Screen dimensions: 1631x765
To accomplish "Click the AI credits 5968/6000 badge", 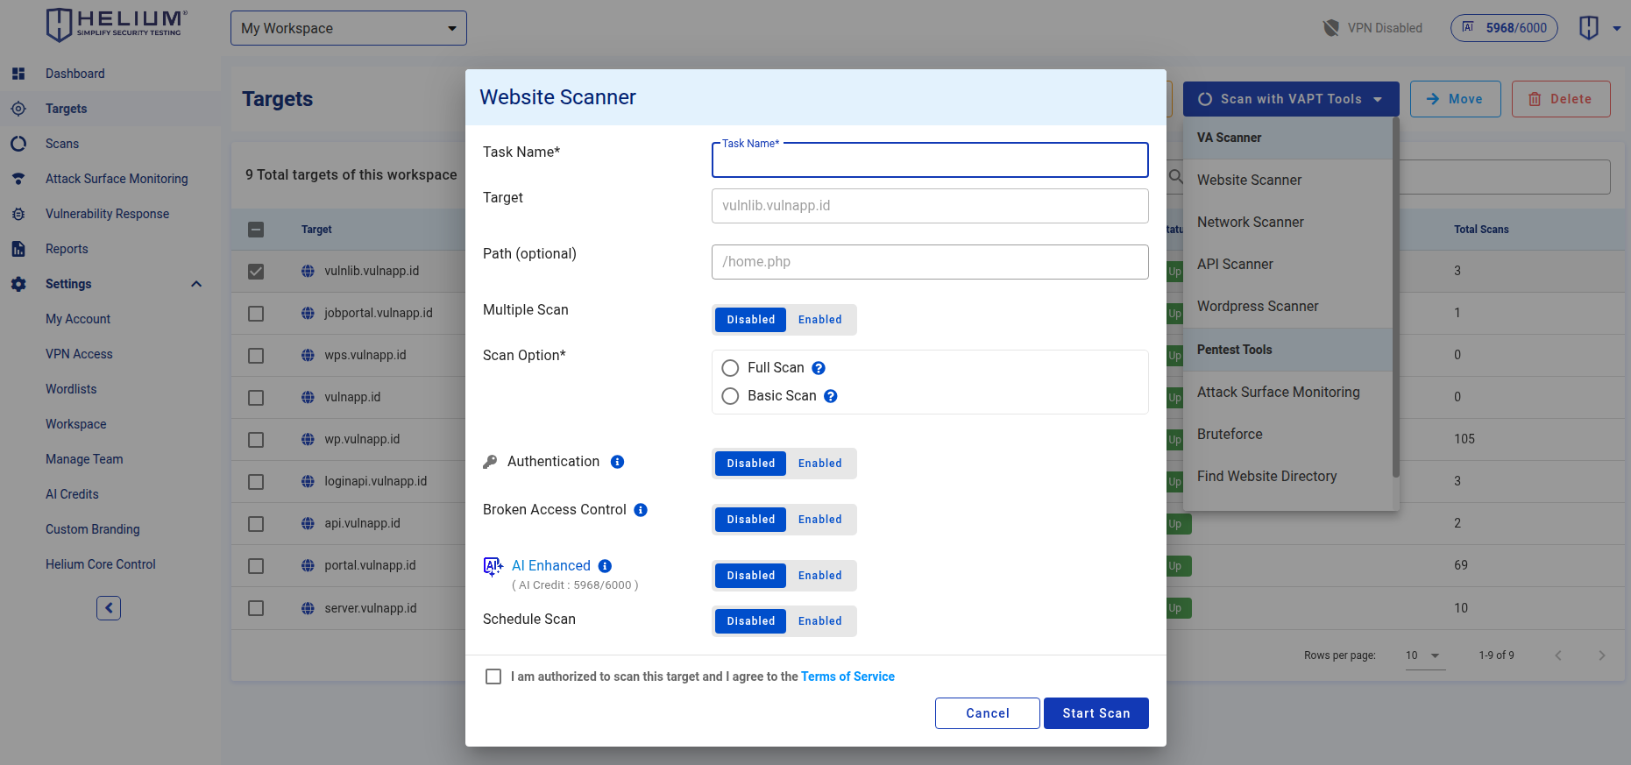I will click(x=1504, y=28).
